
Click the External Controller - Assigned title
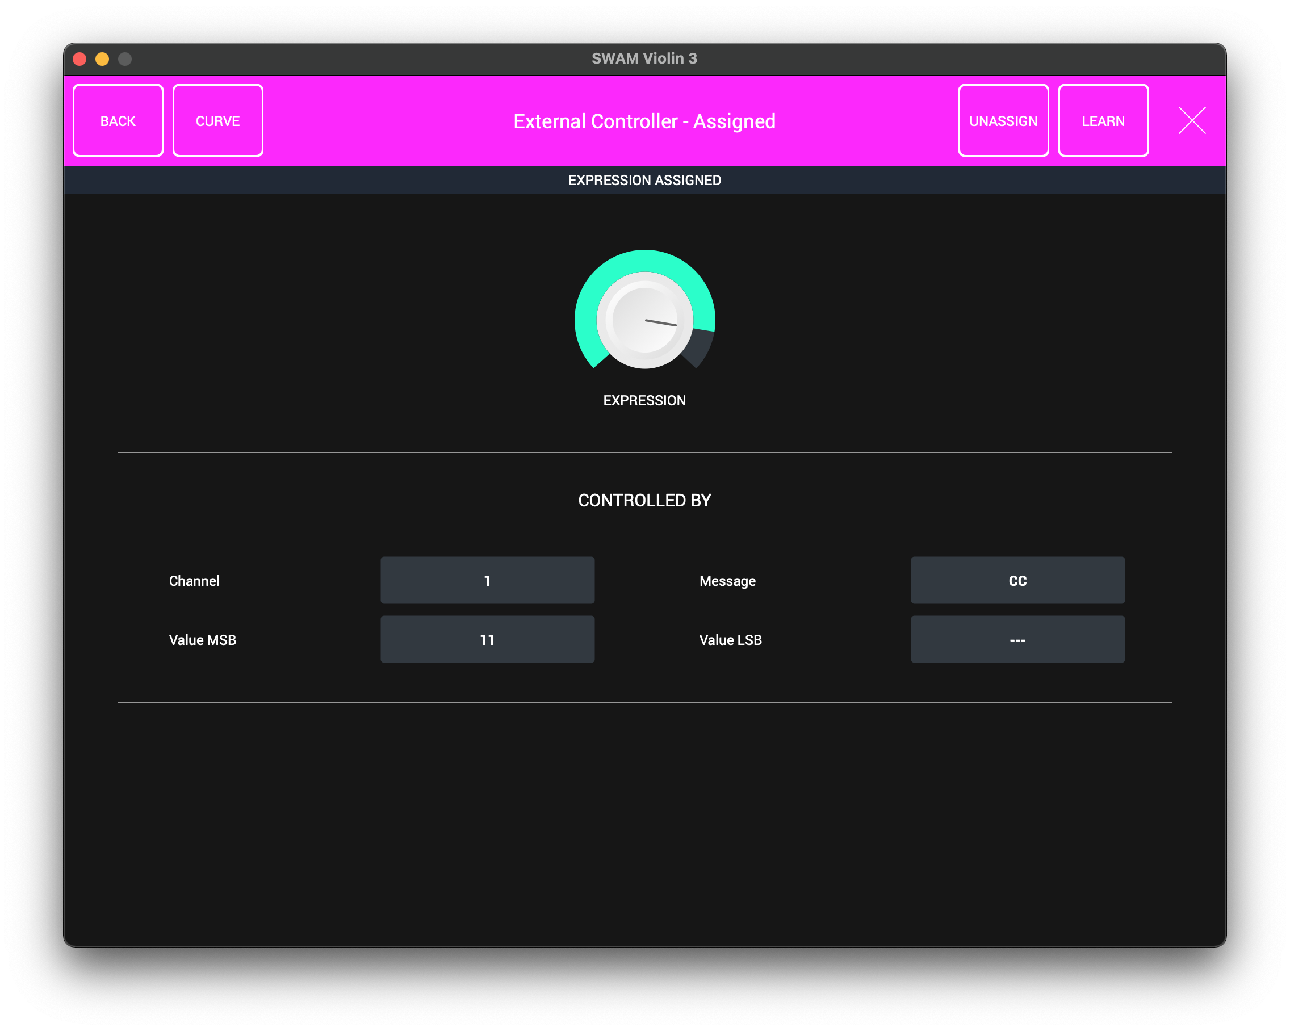644,121
